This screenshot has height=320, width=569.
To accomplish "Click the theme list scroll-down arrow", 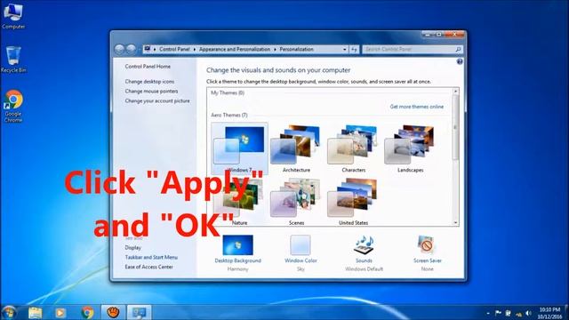I will [x=455, y=222].
